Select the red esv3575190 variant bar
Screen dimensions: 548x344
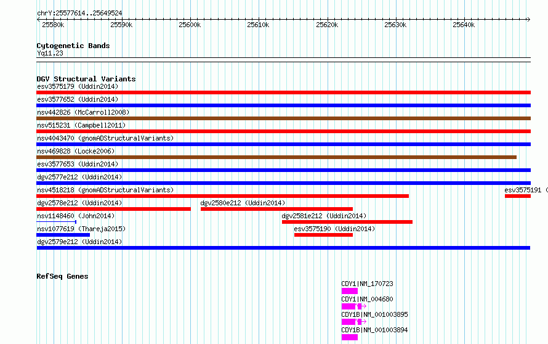click(x=324, y=235)
